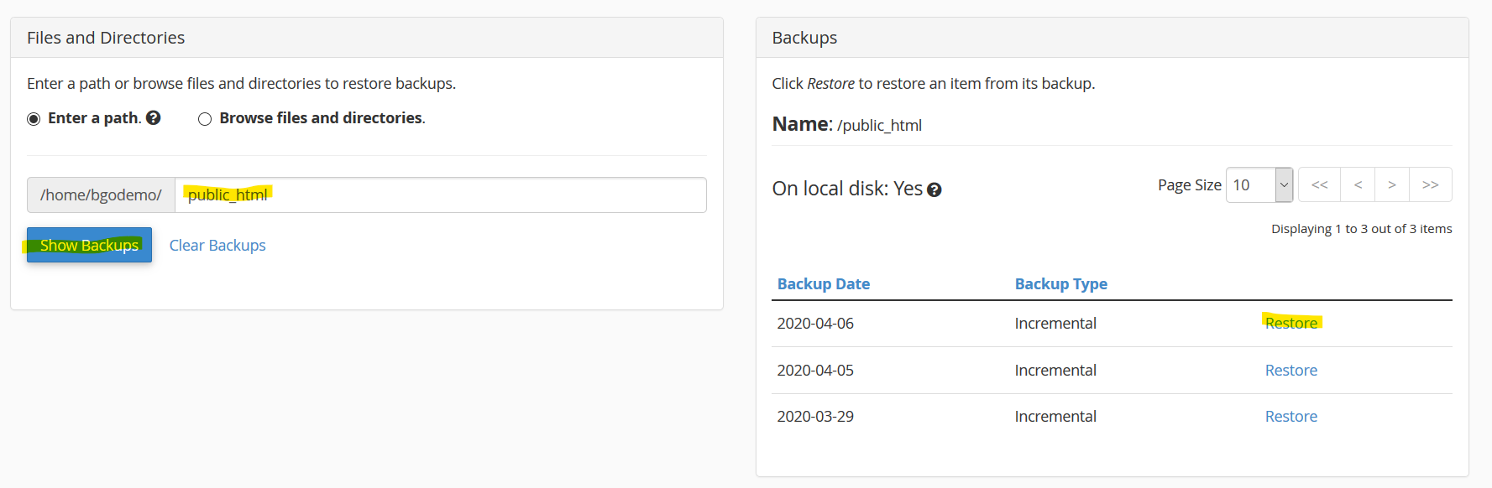Sort by Backup Date column header
Screen dimensions: 1492x488
[824, 283]
